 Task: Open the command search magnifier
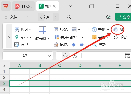tap(69, 17)
